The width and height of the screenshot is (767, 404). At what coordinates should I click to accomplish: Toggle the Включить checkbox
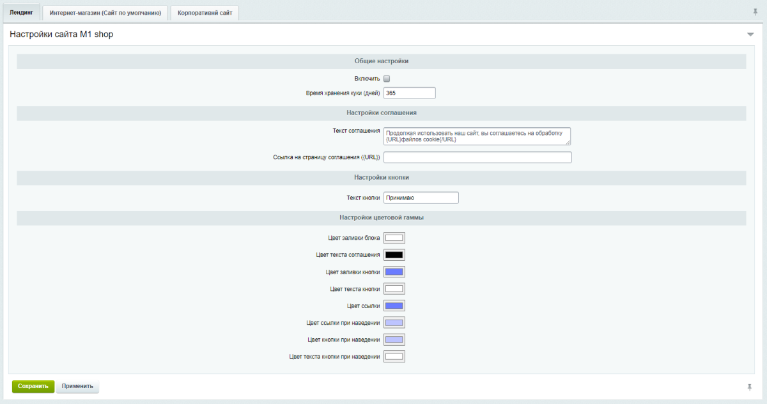pyautogui.click(x=387, y=79)
